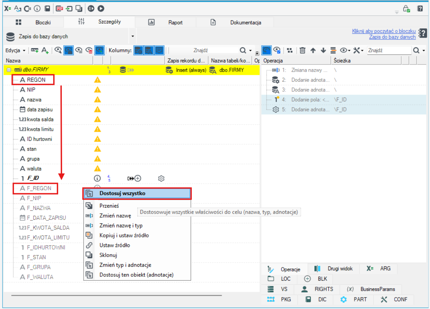Click the horizontal scrollbar below the tree
This screenshot has height=309, width=430.
click(116, 296)
